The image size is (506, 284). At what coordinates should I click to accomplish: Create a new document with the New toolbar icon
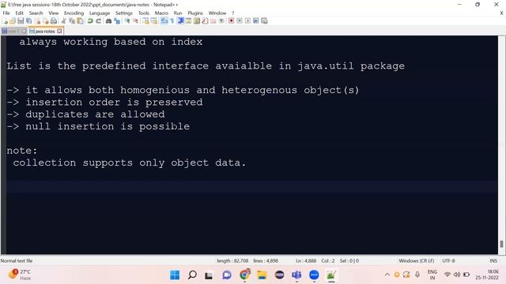click(x=6, y=21)
